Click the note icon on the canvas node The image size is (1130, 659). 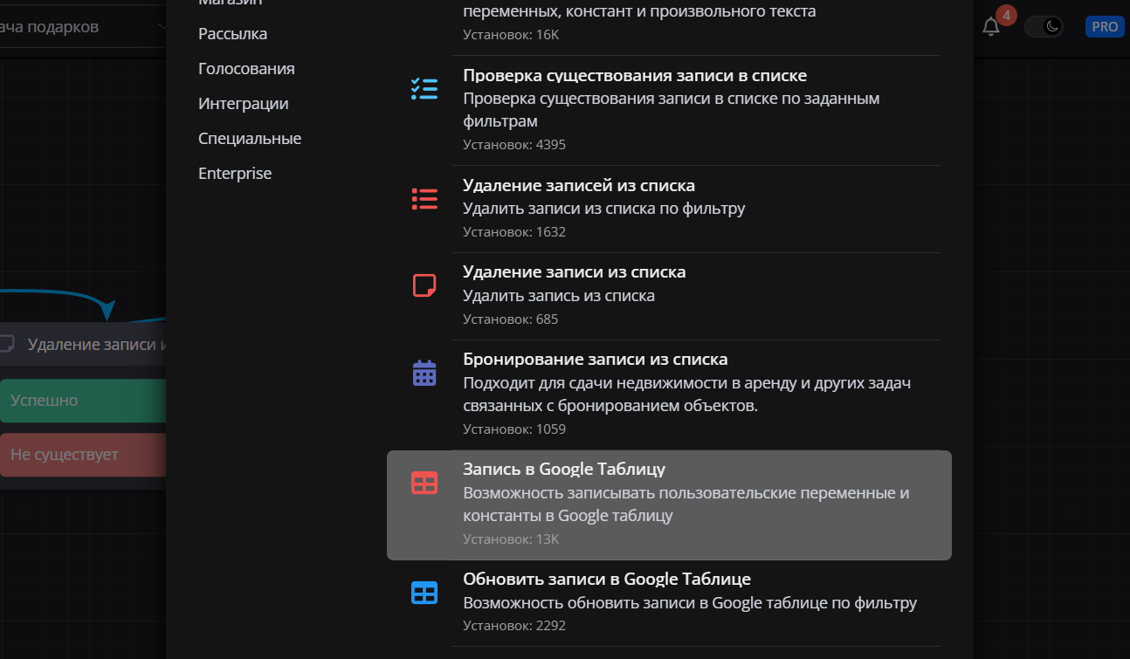tap(8, 344)
